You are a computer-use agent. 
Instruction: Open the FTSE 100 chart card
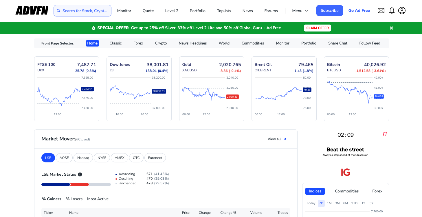click(67, 89)
